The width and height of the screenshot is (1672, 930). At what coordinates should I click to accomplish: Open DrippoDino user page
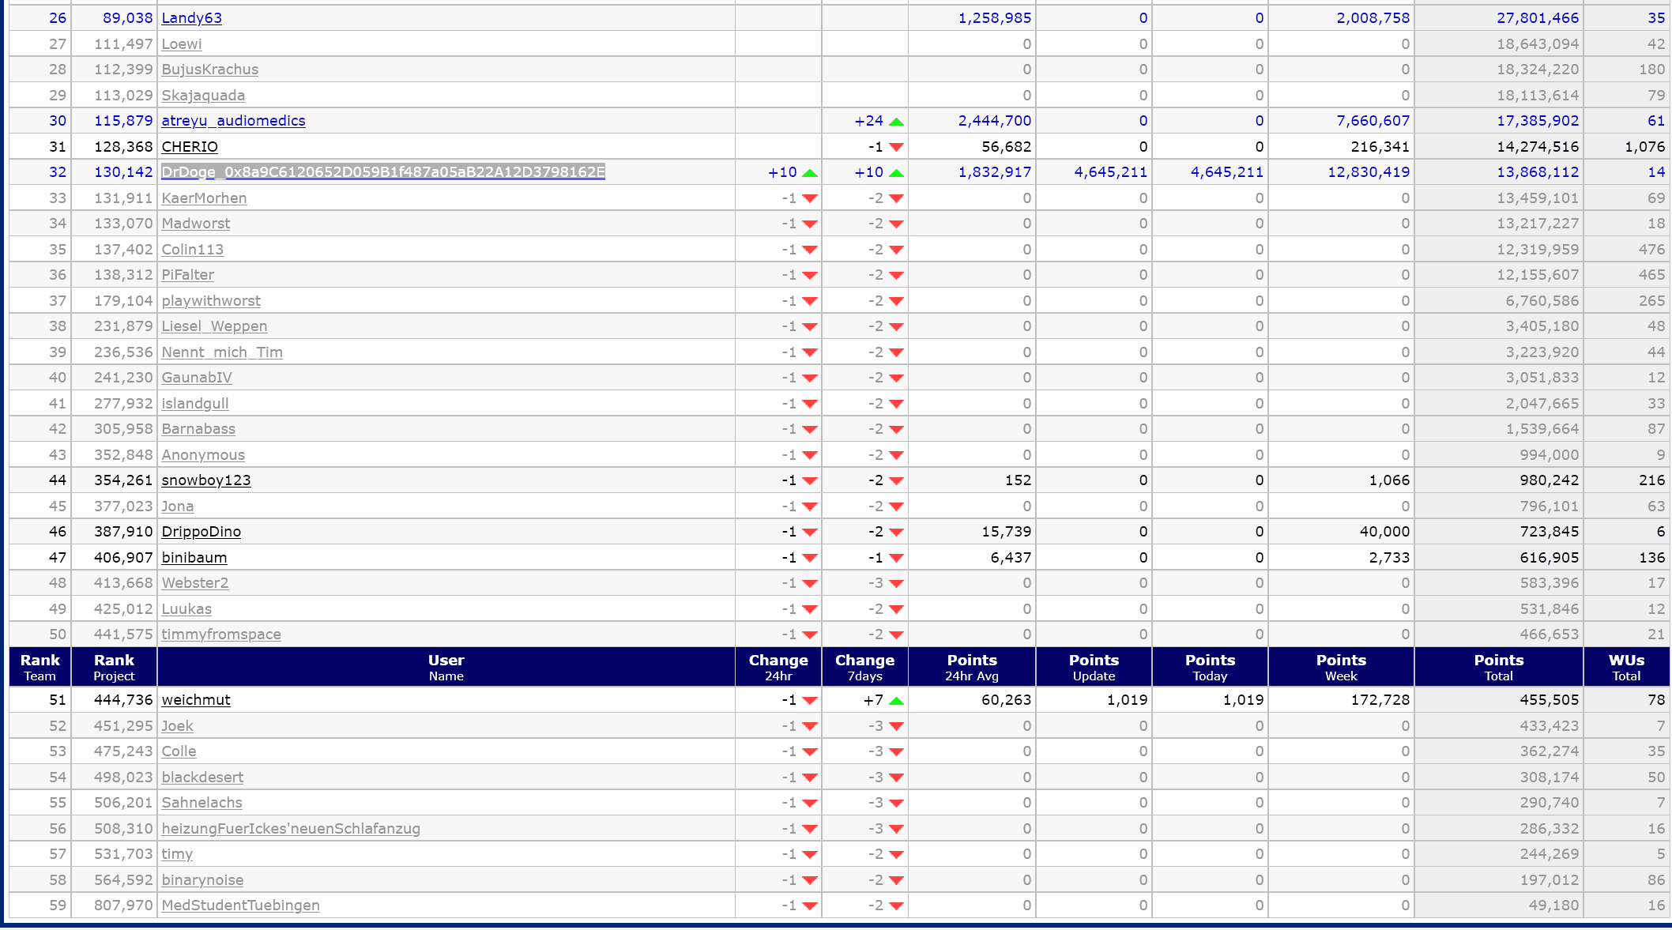coord(201,532)
